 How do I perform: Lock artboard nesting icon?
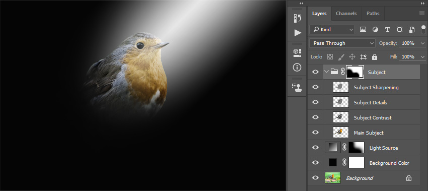click(x=364, y=57)
